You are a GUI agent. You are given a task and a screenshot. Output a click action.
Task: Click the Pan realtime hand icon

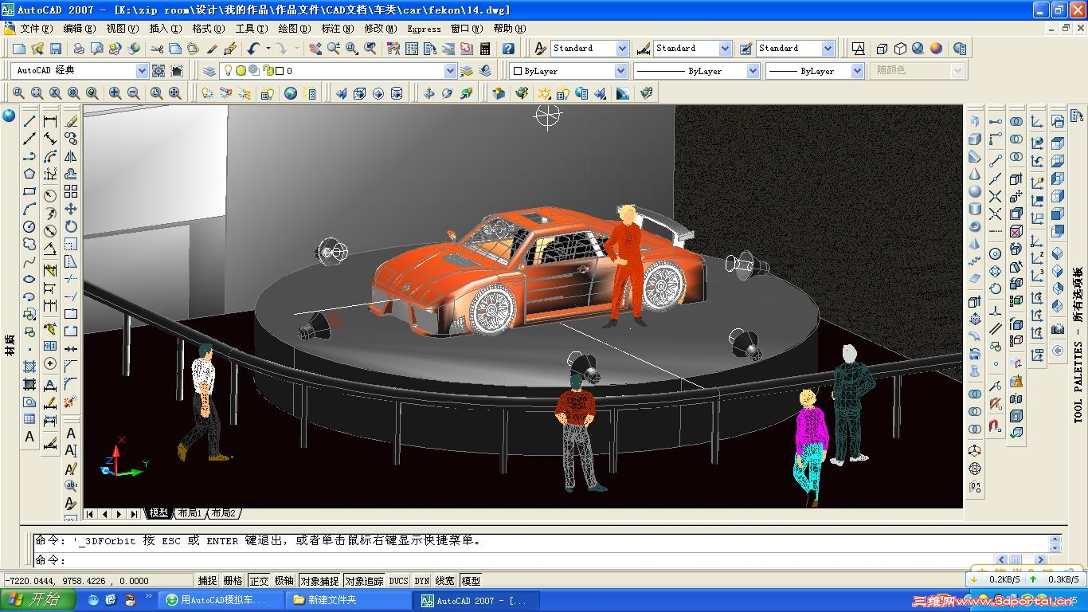click(x=315, y=49)
